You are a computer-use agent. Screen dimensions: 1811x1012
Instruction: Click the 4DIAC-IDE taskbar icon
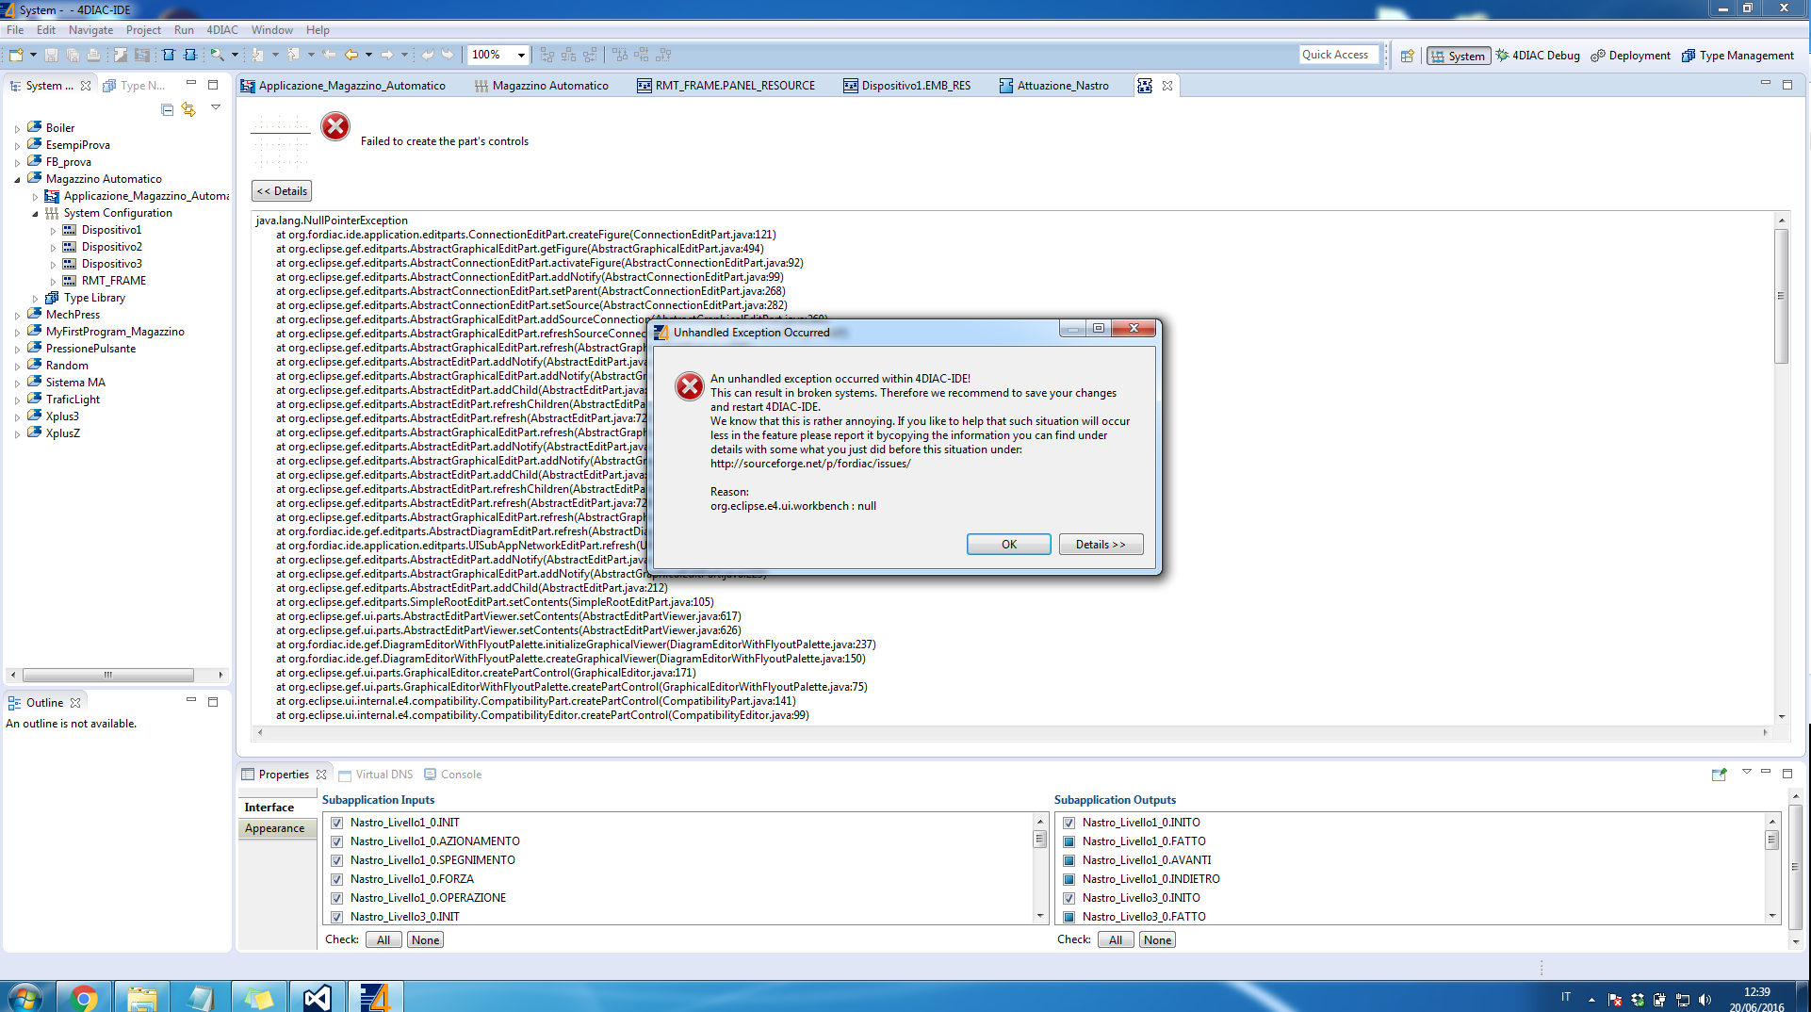pos(376,997)
